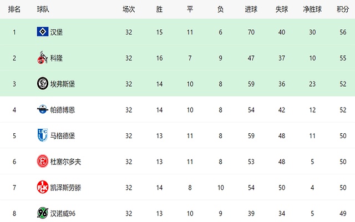Click the 杜塞尔多夫 team name
355x222 pixels.
tap(65, 162)
